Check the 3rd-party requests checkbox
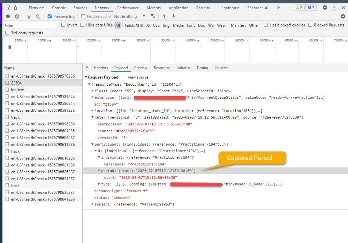This screenshot has width=348, height=243. point(7,33)
